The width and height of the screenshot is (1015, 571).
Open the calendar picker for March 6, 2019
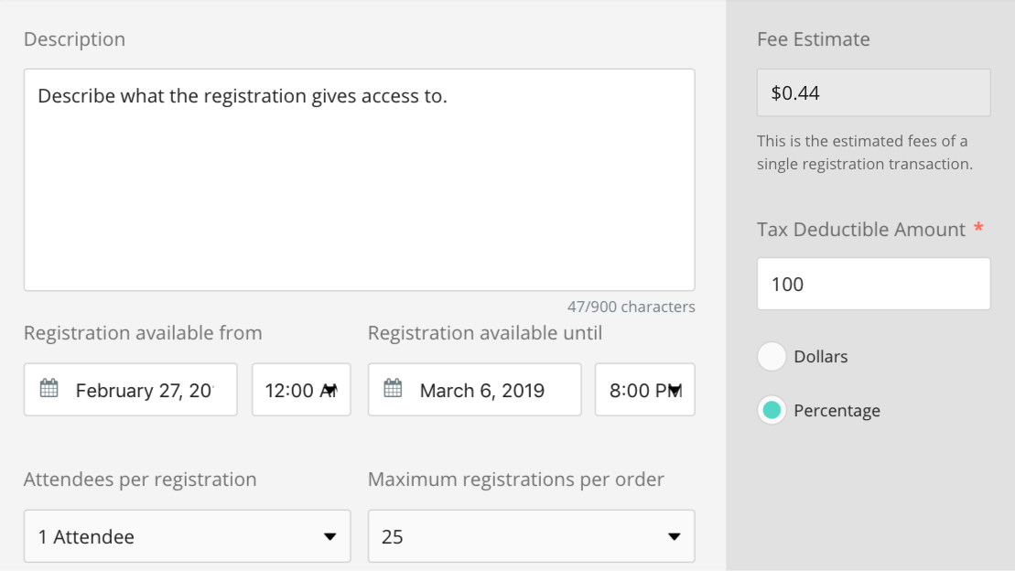tap(474, 389)
